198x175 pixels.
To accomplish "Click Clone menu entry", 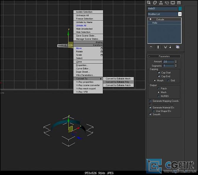I will click(x=88, y=62).
